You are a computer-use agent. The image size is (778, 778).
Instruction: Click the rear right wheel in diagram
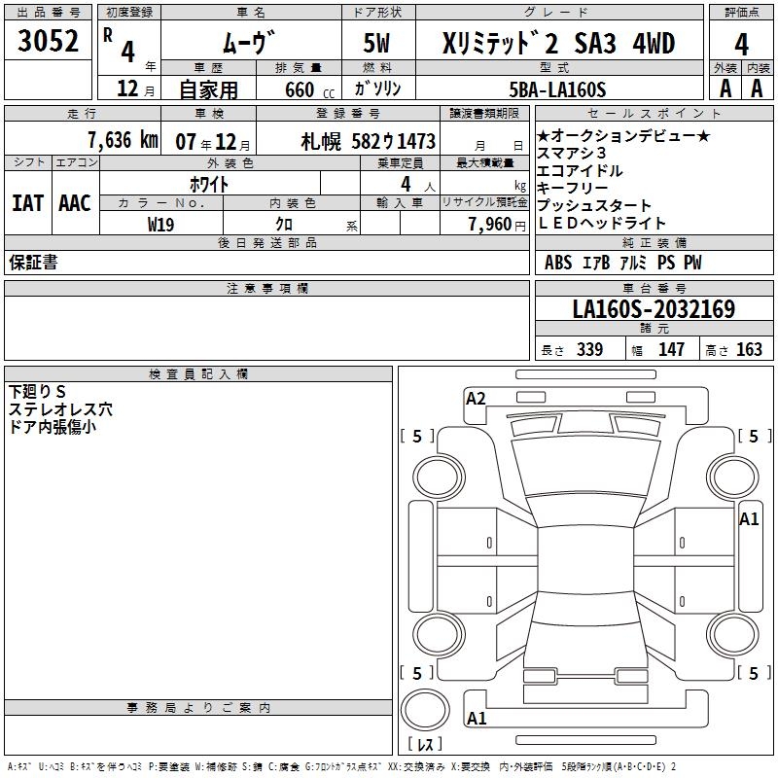point(733,634)
